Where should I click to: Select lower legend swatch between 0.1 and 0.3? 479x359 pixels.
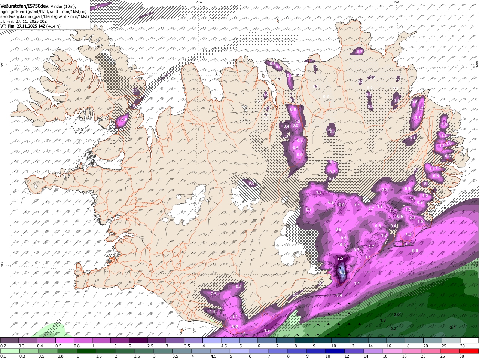tap(9, 351)
